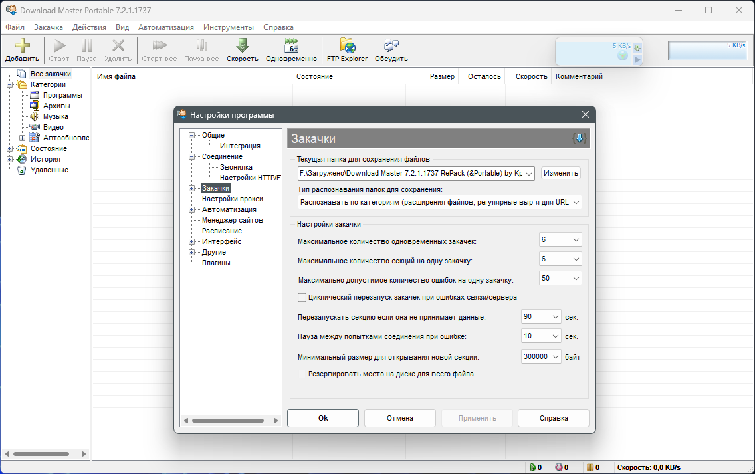The width and height of the screenshot is (755, 474).
Task: Click the orange paused counter icon in status bar
Action: point(590,467)
